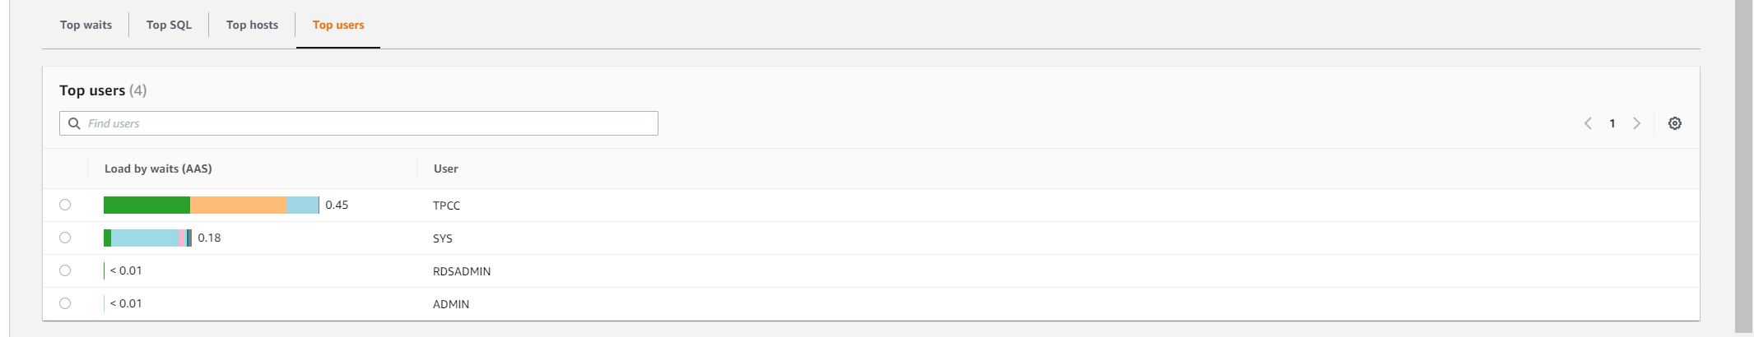The height and width of the screenshot is (337, 1754).
Task: Switch to the Top waits tab
Action: click(86, 25)
